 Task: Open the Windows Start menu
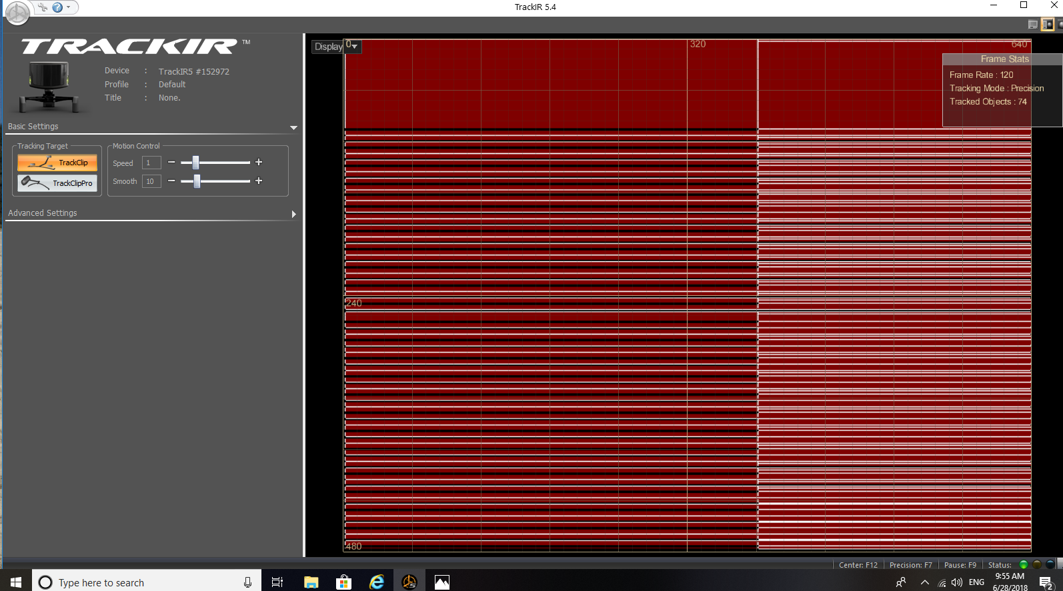pos(16,582)
